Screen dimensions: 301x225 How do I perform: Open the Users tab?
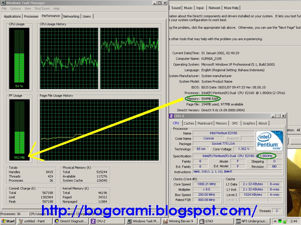87,16
